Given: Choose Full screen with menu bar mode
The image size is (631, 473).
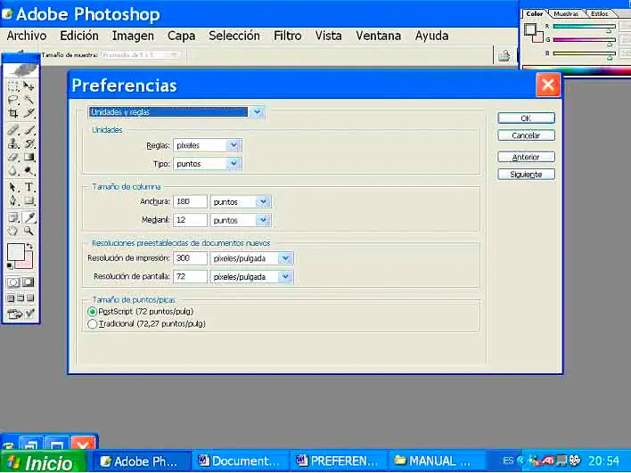Looking at the screenshot, I should [x=20, y=298].
